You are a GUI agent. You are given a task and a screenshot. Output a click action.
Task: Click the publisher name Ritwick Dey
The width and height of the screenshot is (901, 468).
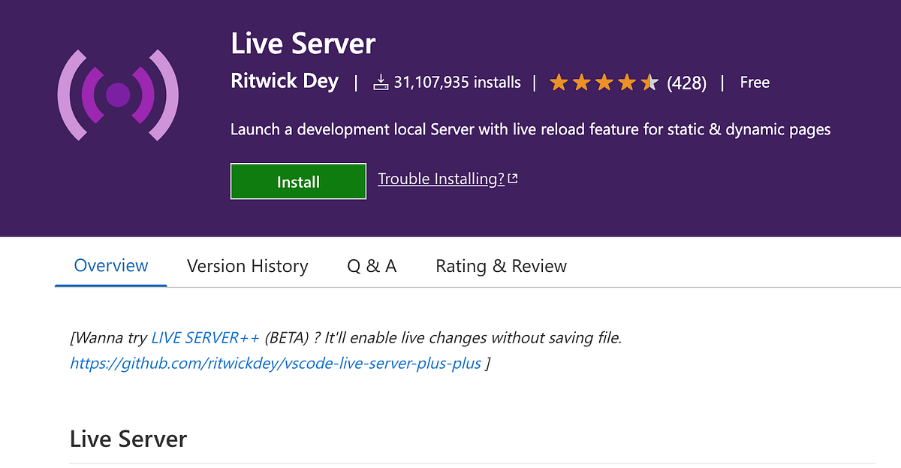tap(285, 81)
